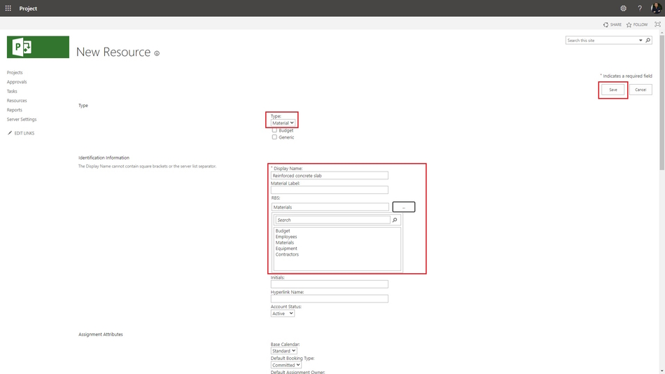Expand the site search scope arrow
Screen dimensions: 665x374
point(640,41)
